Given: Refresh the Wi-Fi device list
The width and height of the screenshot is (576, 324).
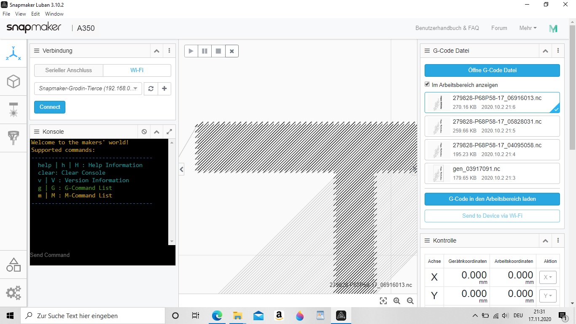Looking at the screenshot, I should [x=151, y=89].
